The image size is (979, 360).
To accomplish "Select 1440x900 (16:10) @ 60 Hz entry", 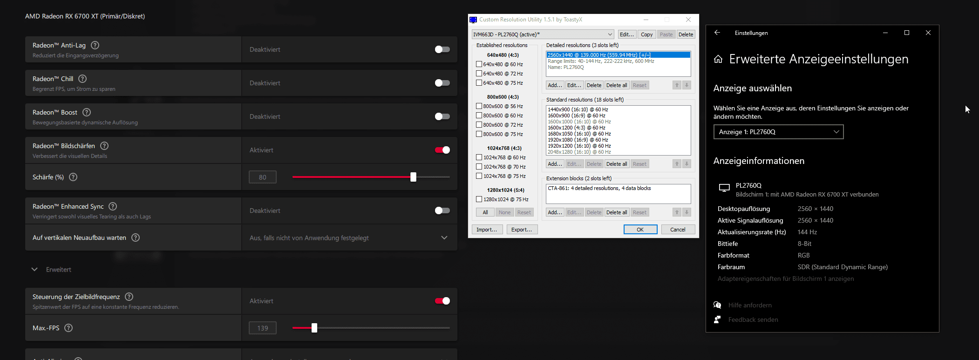I will pos(578,109).
